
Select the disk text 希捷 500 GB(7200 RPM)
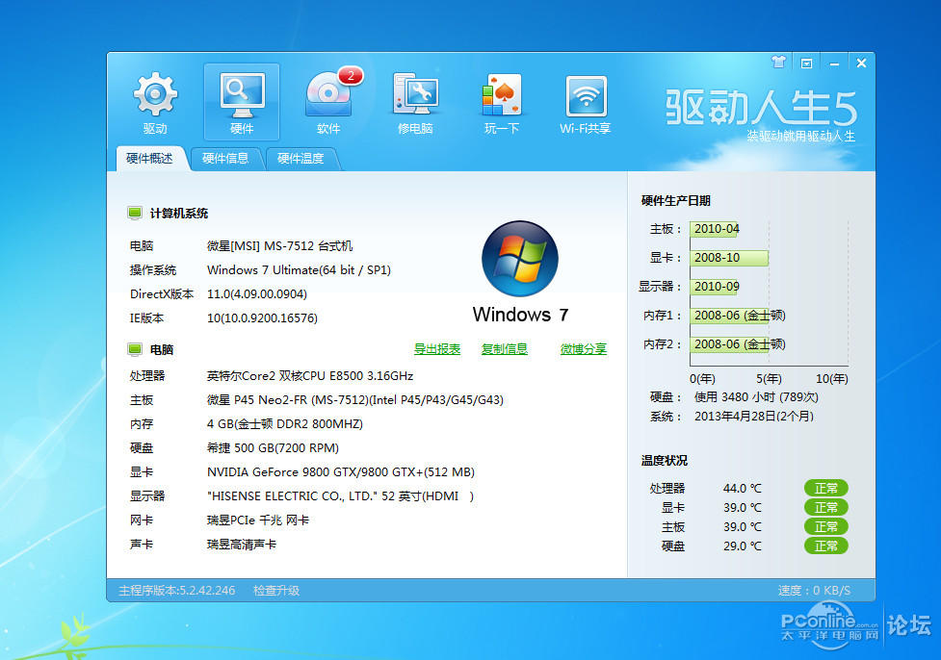point(274,447)
